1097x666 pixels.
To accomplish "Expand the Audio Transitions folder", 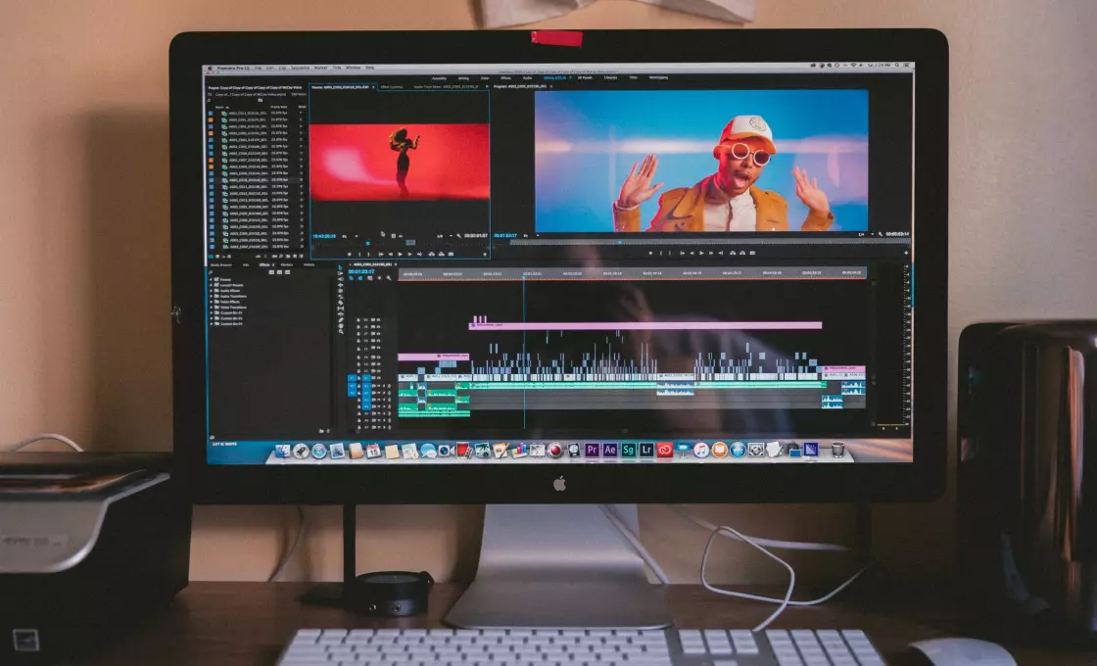I will [212, 296].
